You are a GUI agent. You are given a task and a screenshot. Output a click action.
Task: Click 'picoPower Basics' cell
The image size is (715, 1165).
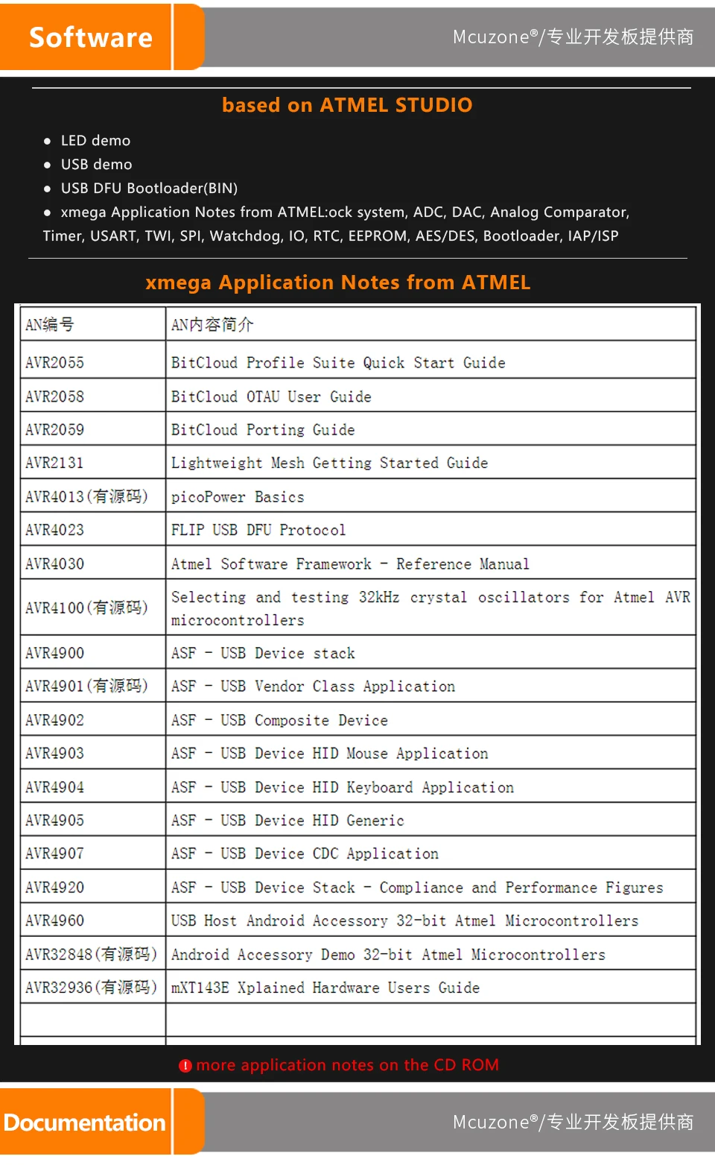click(430, 496)
